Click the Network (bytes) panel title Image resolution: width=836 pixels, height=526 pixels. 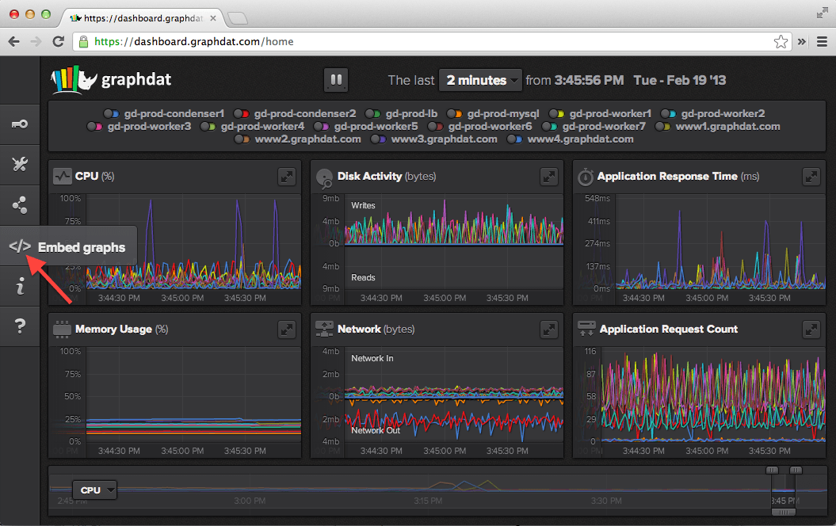[376, 330]
